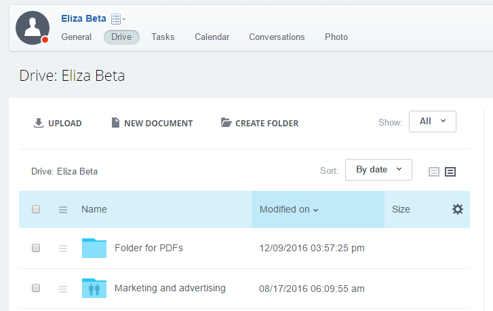Check the Folder for PDFs checkbox

(36, 249)
